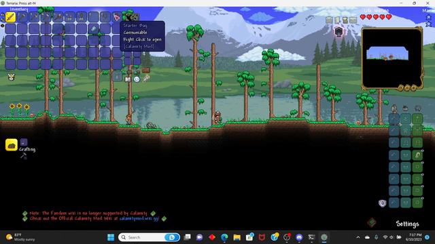Click the helmet armor slot
This screenshot has width=435, height=244.
417,119
